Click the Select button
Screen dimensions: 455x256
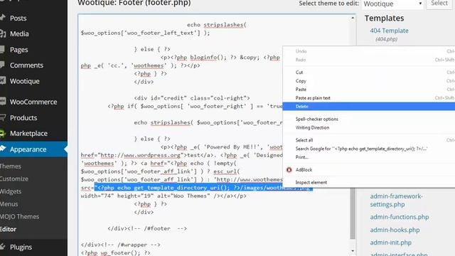pos(439,4)
